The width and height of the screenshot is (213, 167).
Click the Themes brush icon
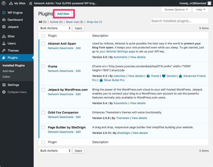pos(4,51)
